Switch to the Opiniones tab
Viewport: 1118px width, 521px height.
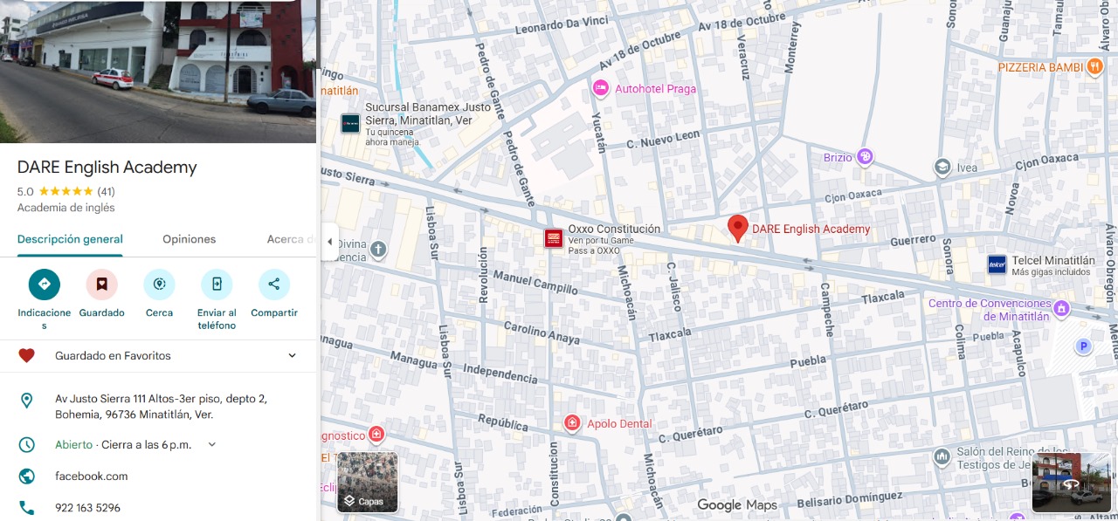(189, 239)
